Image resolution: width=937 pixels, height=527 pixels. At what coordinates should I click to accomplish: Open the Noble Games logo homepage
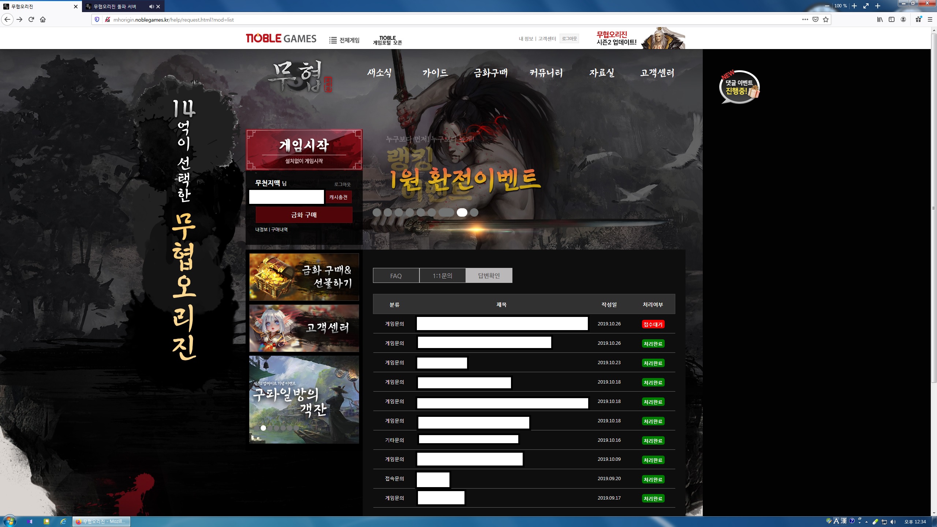coord(281,38)
